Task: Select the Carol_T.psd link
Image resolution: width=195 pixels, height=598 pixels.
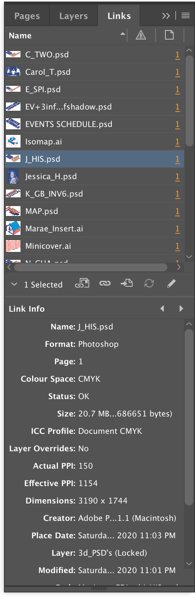Action: tap(94, 72)
